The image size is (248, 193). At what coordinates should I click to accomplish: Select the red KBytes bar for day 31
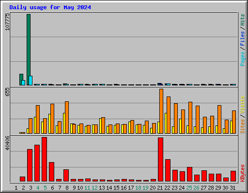click(x=233, y=176)
